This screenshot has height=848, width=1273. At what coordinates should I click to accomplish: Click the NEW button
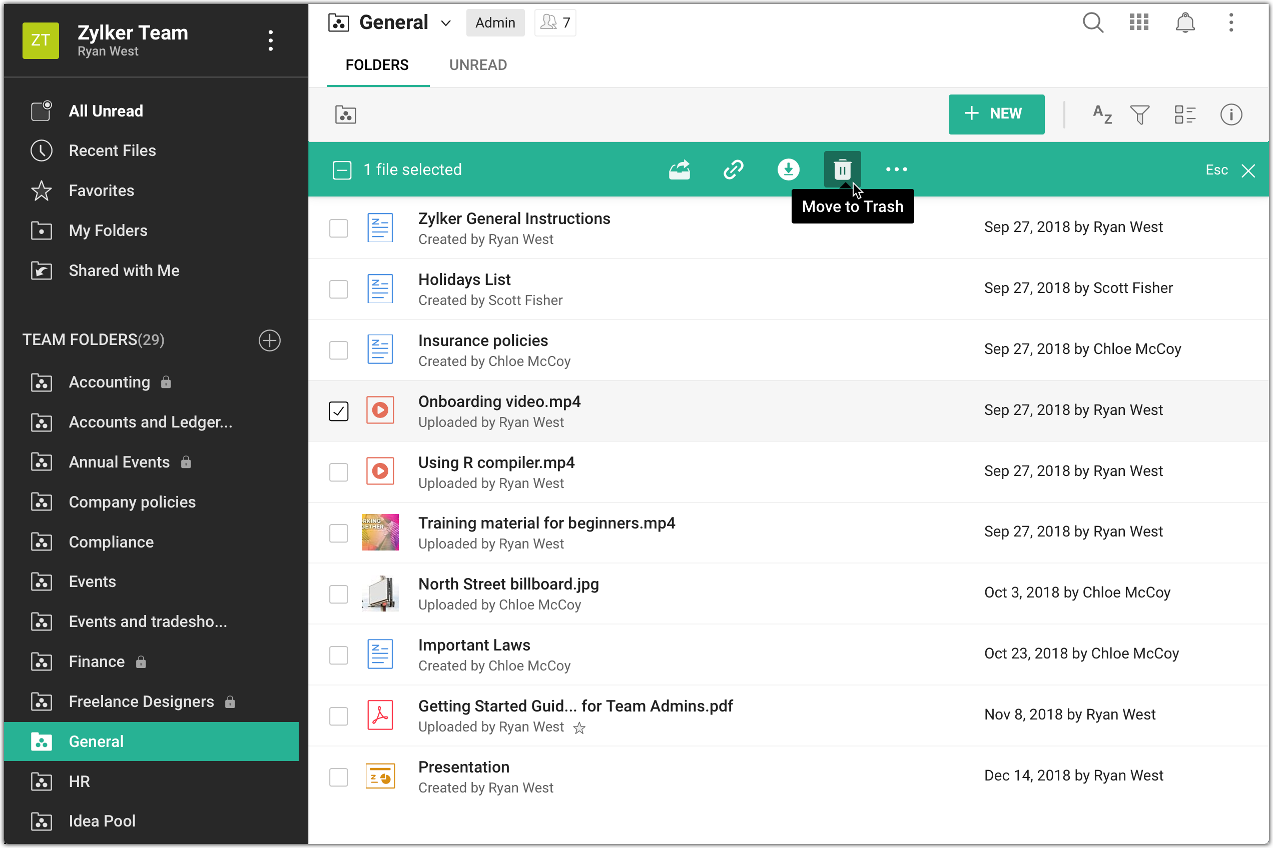click(996, 114)
